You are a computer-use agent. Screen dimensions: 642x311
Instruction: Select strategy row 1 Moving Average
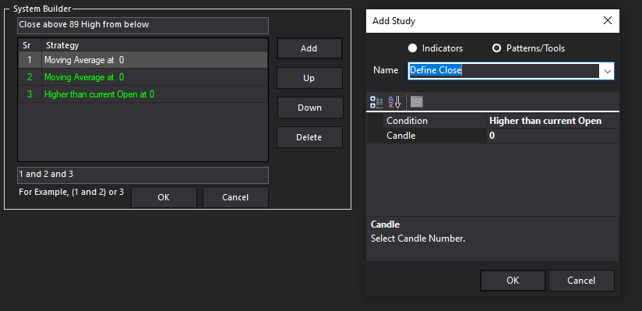coord(143,60)
